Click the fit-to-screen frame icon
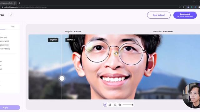200x112 pixels. [x=110, y=105]
